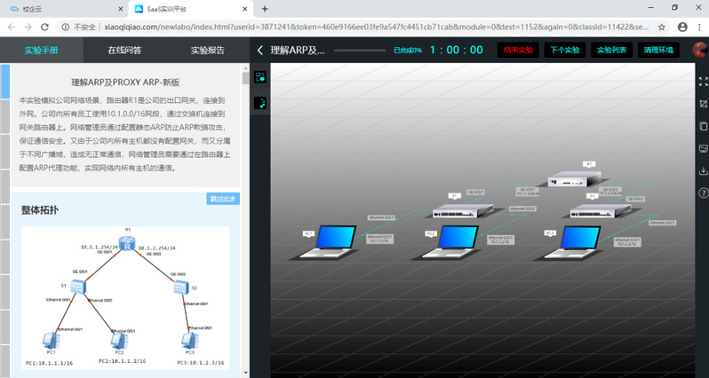
Task: Click the fullscreen icon in right sidebar
Action: click(703, 81)
